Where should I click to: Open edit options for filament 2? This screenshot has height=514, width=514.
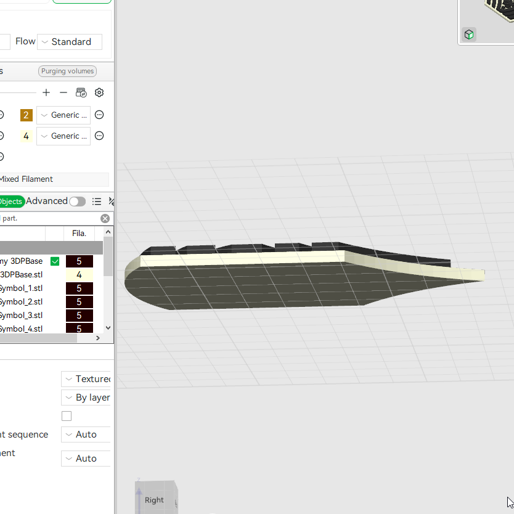pyautogui.click(x=99, y=115)
